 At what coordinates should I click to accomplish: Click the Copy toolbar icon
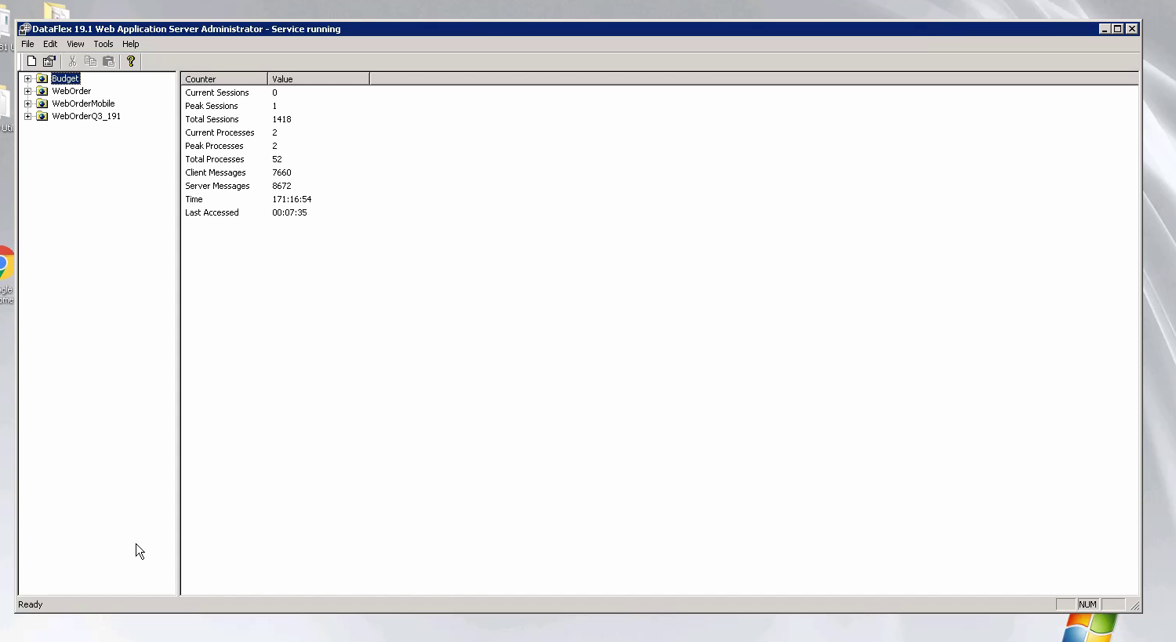point(90,61)
